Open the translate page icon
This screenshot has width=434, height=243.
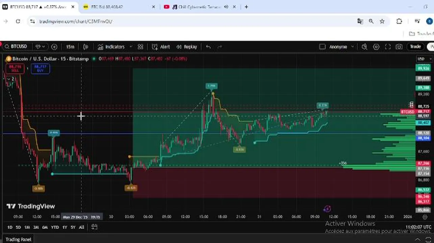pyautogui.click(x=360, y=21)
